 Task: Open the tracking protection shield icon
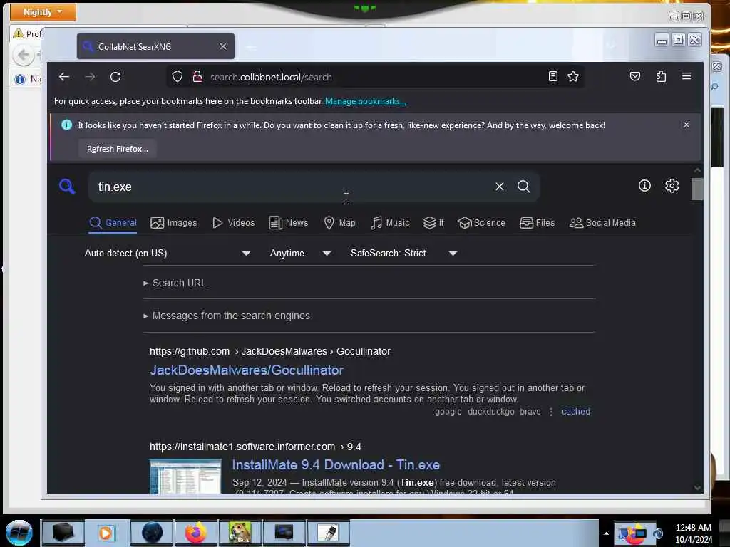pos(178,77)
